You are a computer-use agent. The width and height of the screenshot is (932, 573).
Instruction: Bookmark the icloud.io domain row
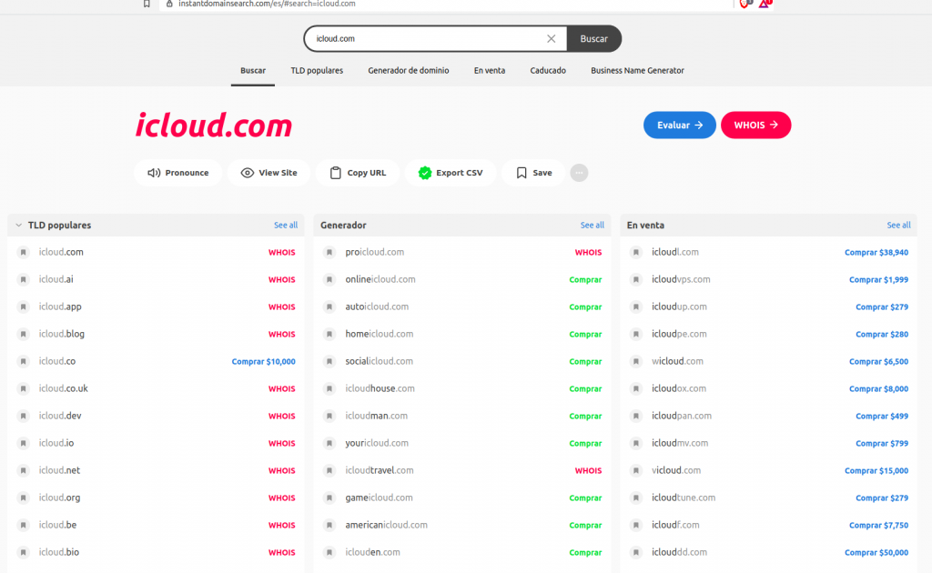23,444
